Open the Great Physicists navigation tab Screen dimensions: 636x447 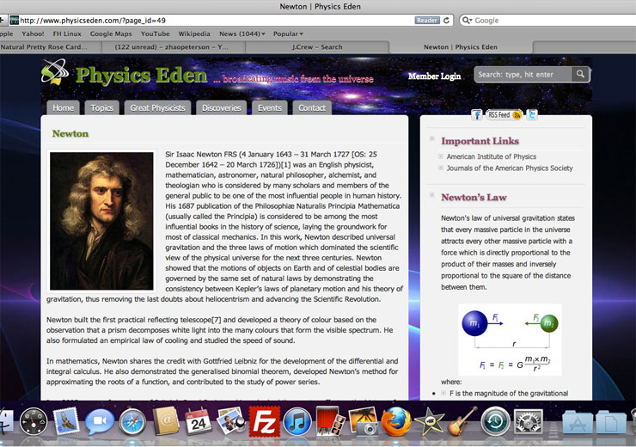(x=157, y=108)
